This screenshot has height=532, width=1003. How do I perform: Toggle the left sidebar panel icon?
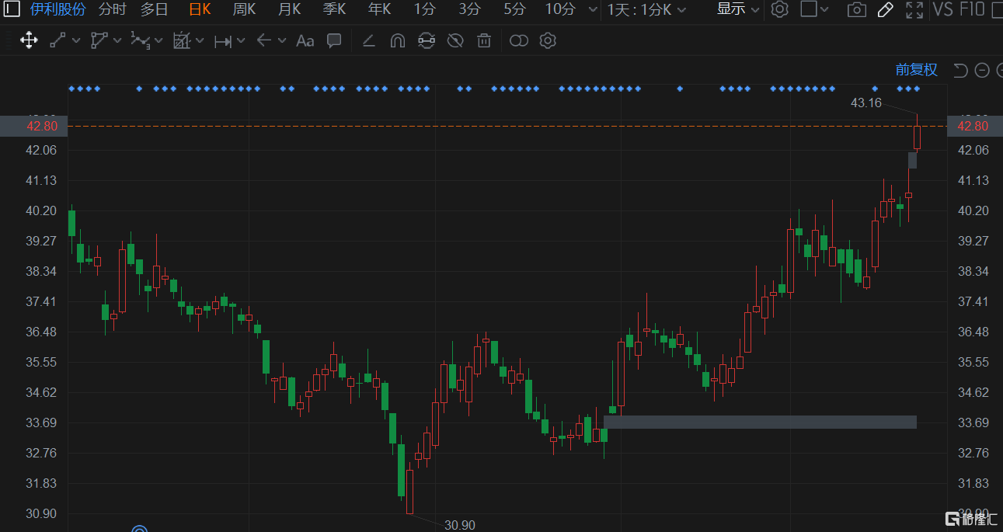(x=12, y=9)
